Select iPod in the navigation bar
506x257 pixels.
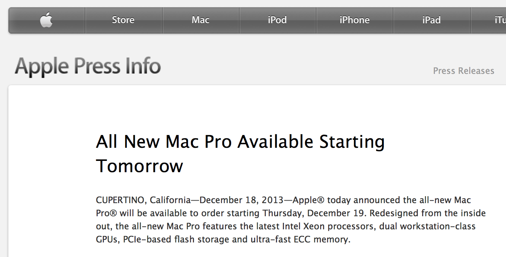point(277,20)
